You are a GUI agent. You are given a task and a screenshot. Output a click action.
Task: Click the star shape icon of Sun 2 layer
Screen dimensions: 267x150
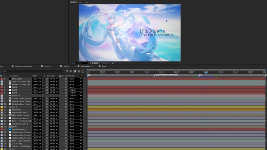[x=10, y=107]
